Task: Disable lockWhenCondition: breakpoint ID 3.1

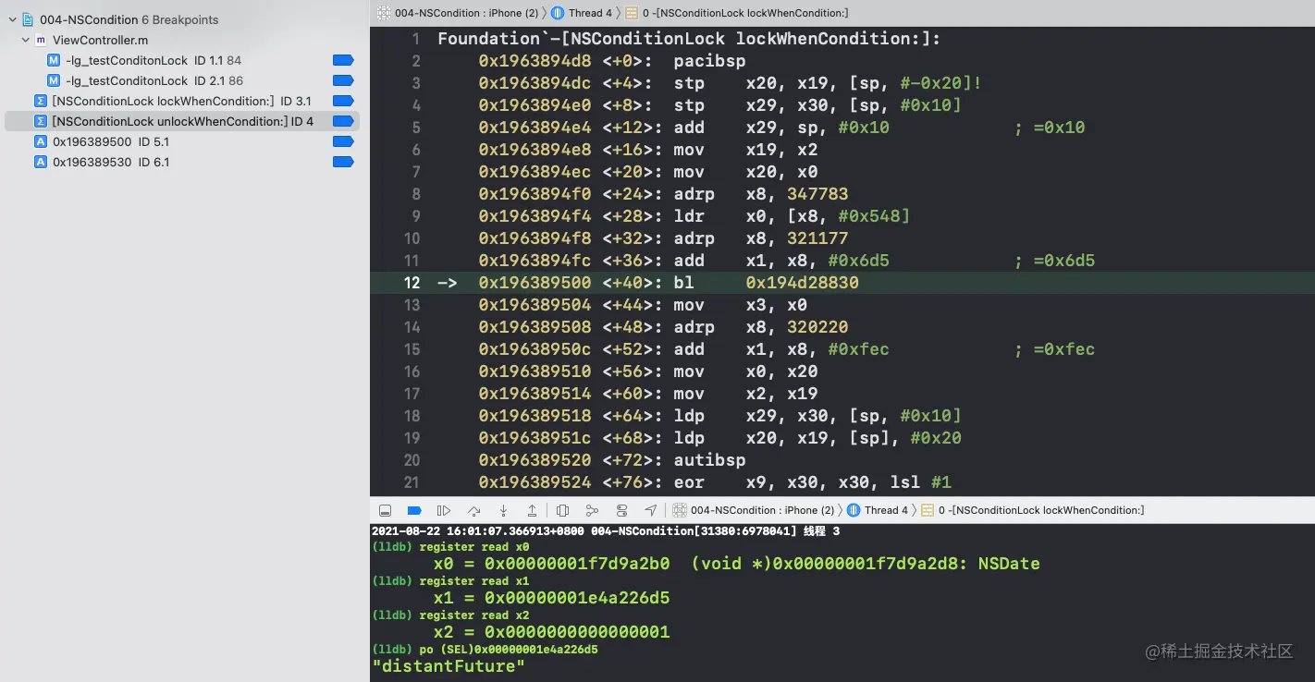Action: (343, 101)
